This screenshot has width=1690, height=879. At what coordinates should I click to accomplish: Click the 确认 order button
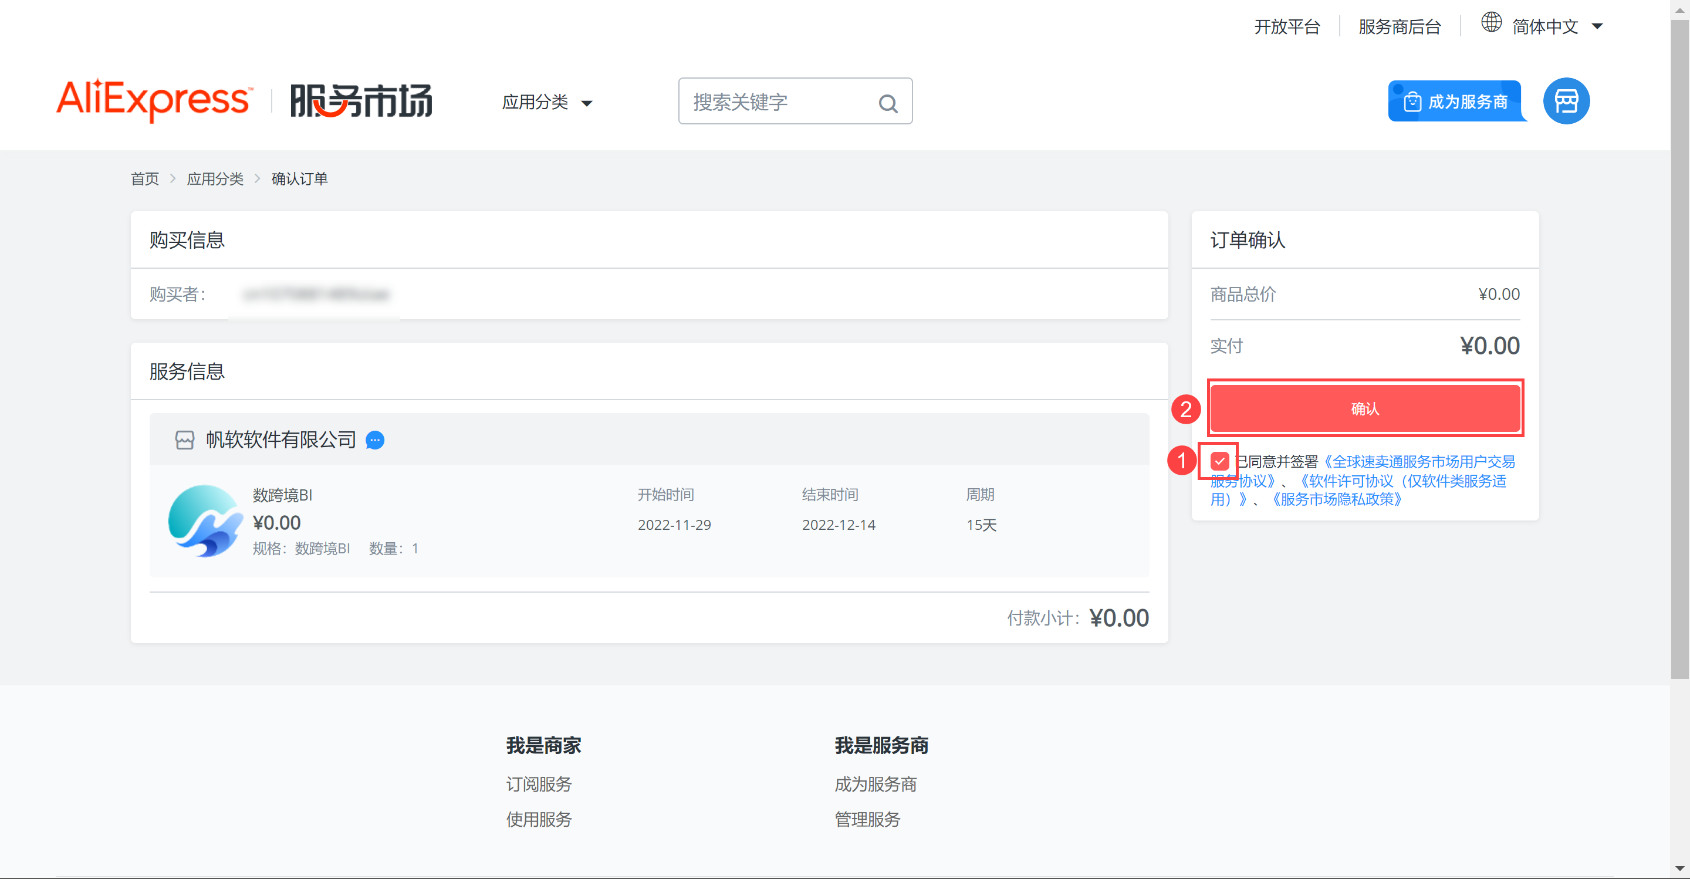pos(1365,408)
